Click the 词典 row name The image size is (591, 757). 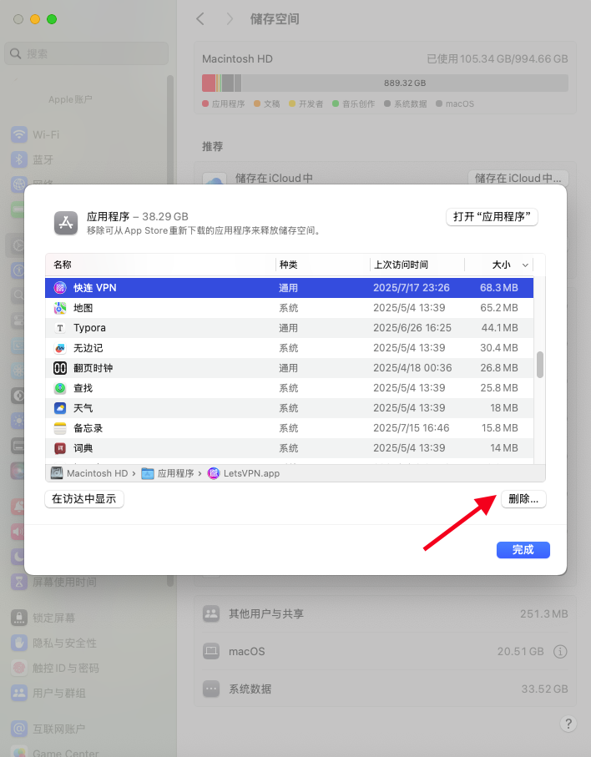pos(83,448)
